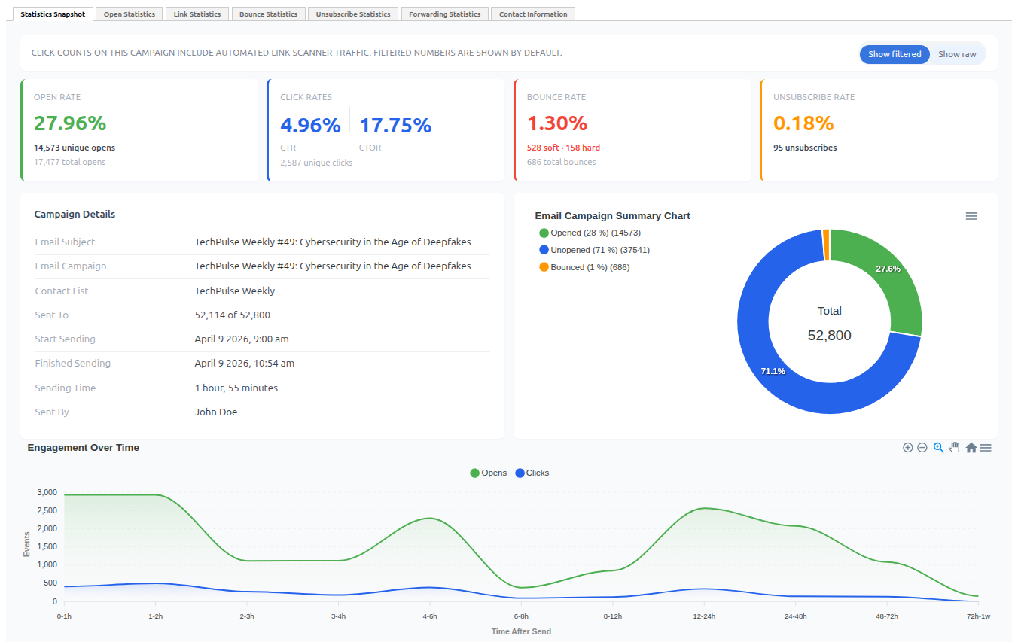
Task: Click the 1.30% bounce rate value
Action: point(557,123)
